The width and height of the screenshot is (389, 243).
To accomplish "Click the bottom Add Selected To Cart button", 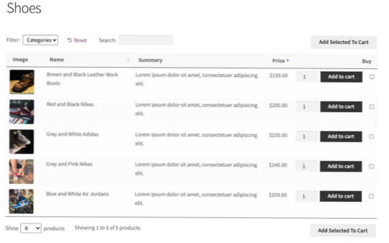I will click(343, 230).
